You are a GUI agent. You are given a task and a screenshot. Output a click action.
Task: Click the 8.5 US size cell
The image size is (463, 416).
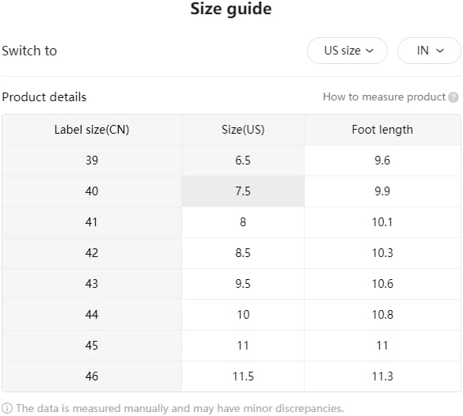pos(243,253)
